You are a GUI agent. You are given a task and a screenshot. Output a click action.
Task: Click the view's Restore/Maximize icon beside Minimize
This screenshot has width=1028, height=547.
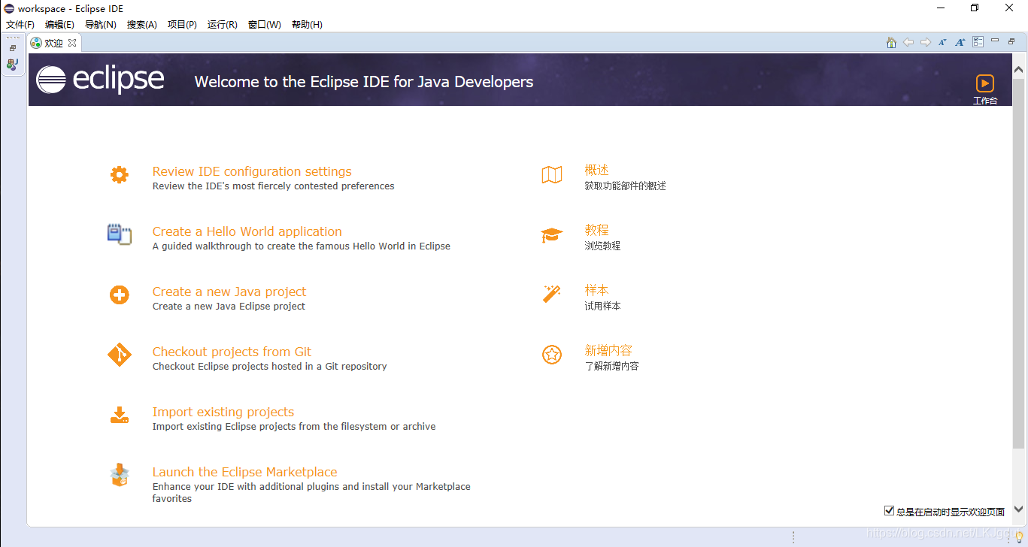pyautogui.click(x=1012, y=41)
